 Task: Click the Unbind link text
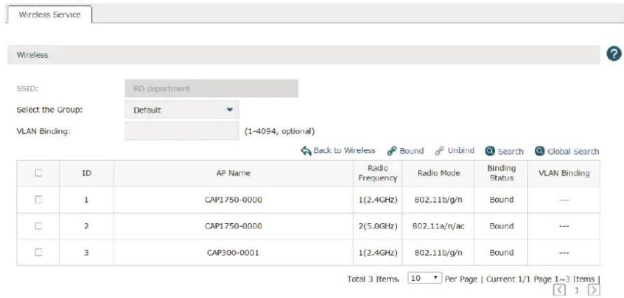[461, 151]
